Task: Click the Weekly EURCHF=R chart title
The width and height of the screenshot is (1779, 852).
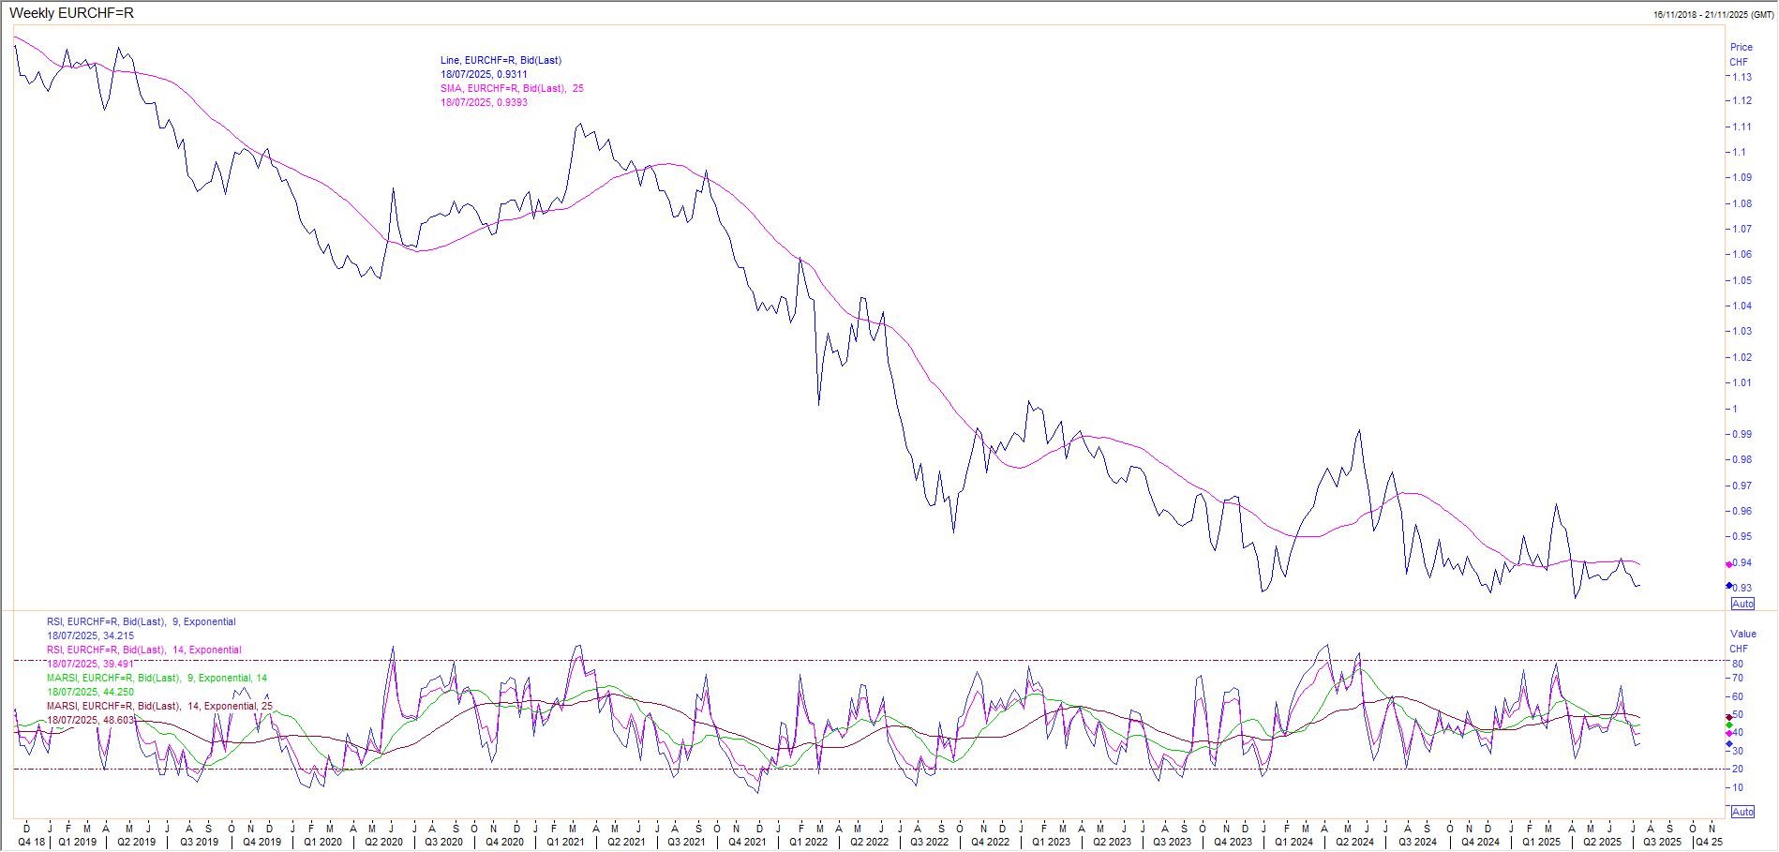Action: [x=71, y=13]
